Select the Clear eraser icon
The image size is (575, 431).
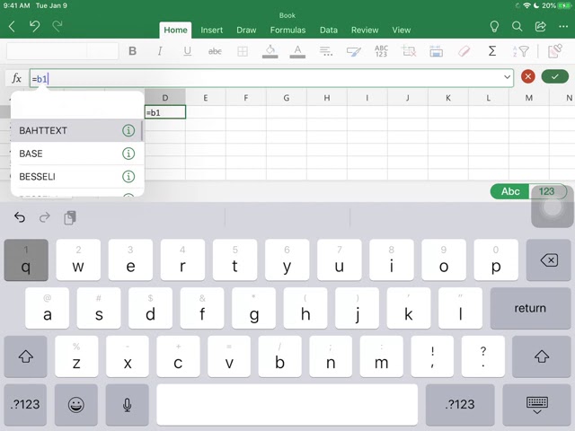(x=464, y=51)
